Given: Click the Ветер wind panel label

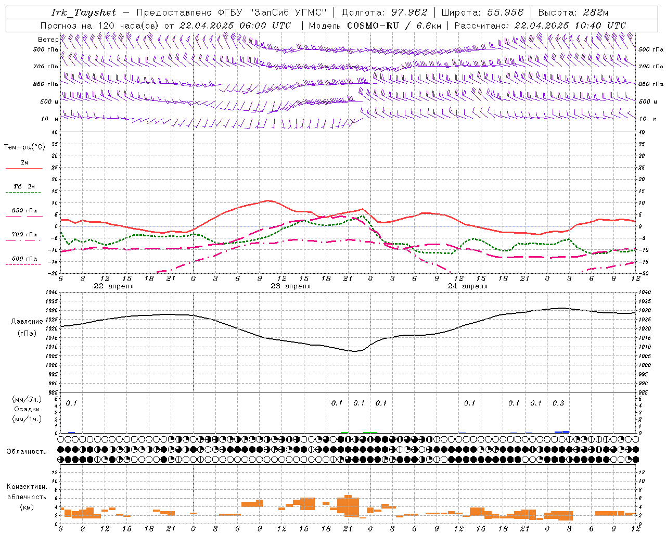Looking at the screenshot, I should click(48, 40).
